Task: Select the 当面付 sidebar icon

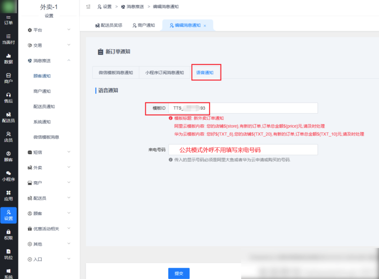Action: point(8,39)
